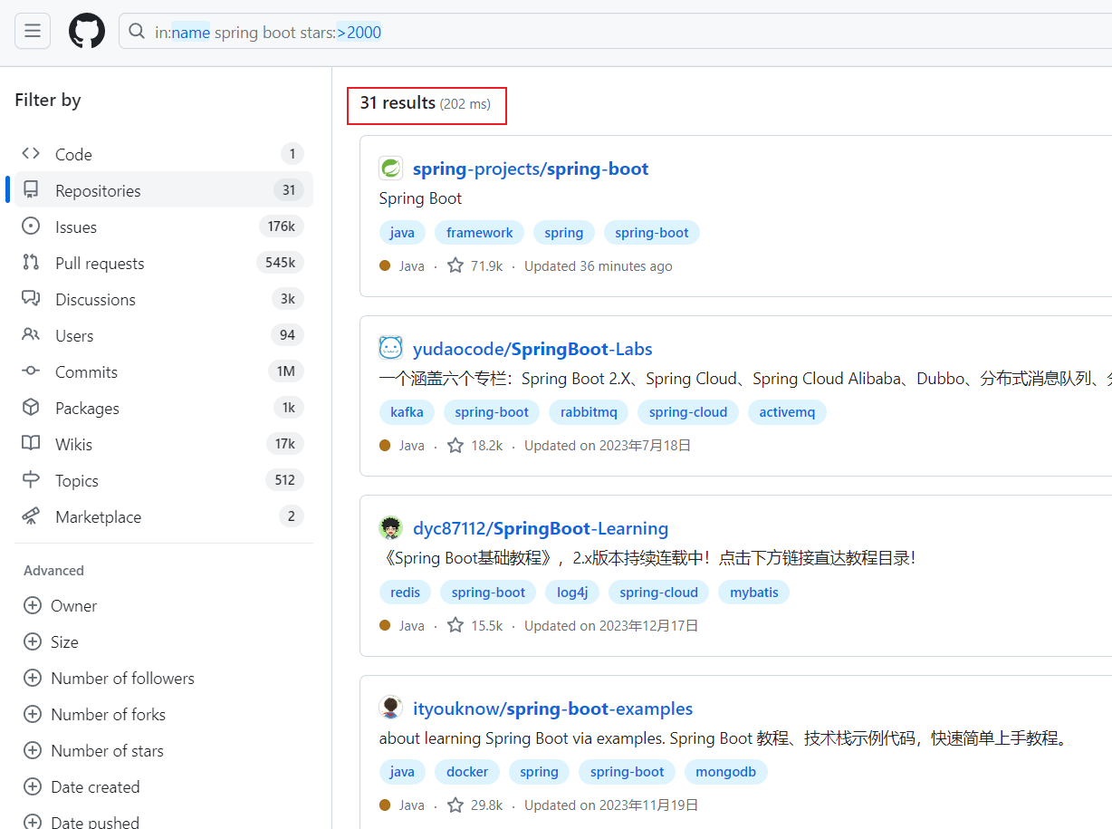Add Number of stars filter
1112x829 pixels.
[94, 751]
